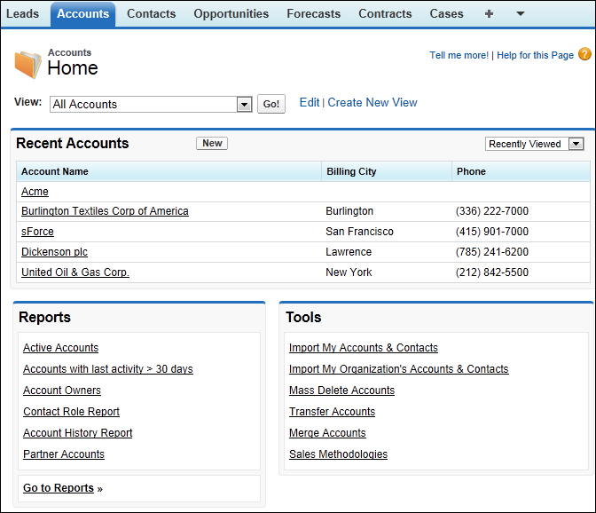Select Mass Delete Accounts tool
The width and height of the screenshot is (596, 513).
click(341, 391)
